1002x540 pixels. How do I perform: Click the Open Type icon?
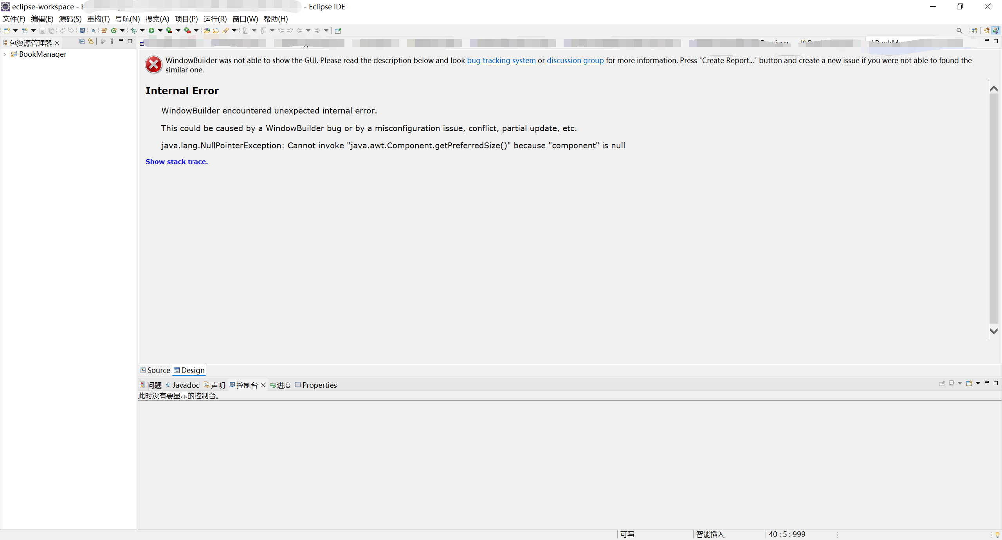(x=207, y=31)
